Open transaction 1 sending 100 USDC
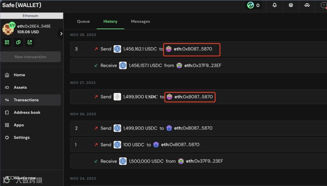This screenshot has width=327, height=186. coord(199,145)
